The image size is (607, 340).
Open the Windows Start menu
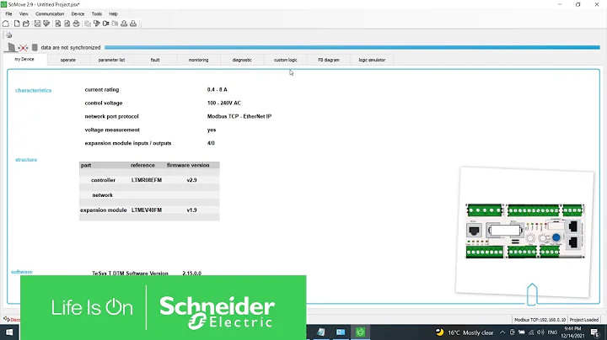tap(9, 332)
